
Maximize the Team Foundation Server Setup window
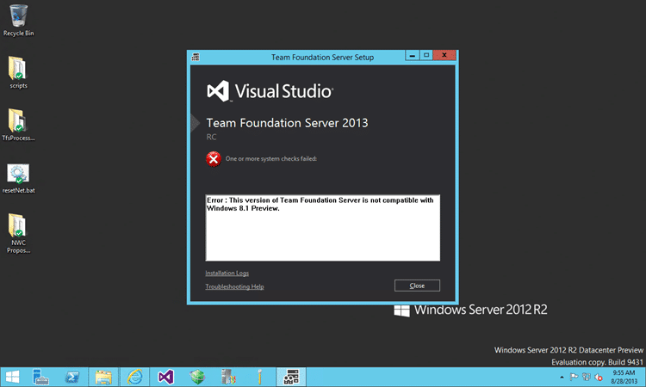(x=426, y=55)
